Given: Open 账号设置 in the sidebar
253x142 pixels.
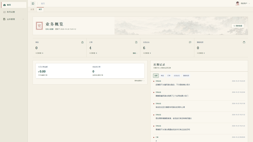Looking at the screenshot, I should (14, 12).
